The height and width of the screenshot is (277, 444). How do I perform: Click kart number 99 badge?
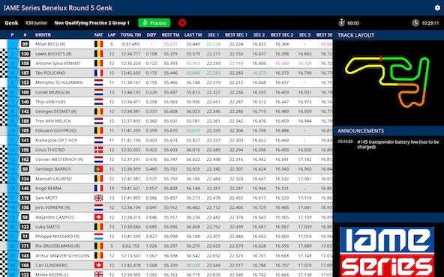[25, 44]
